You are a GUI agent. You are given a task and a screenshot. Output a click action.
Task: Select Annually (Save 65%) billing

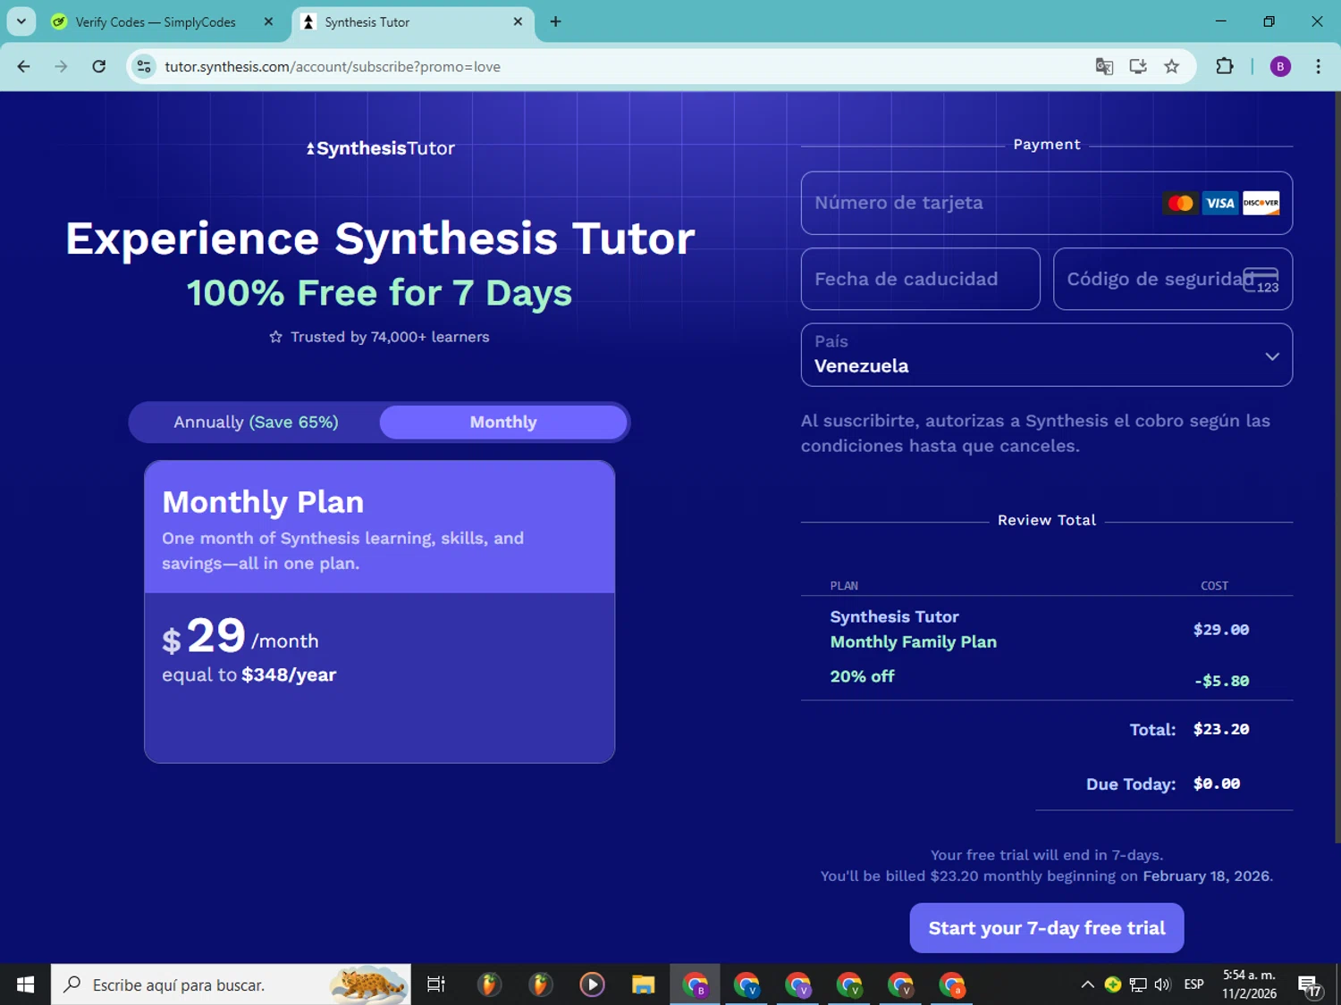tap(256, 423)
